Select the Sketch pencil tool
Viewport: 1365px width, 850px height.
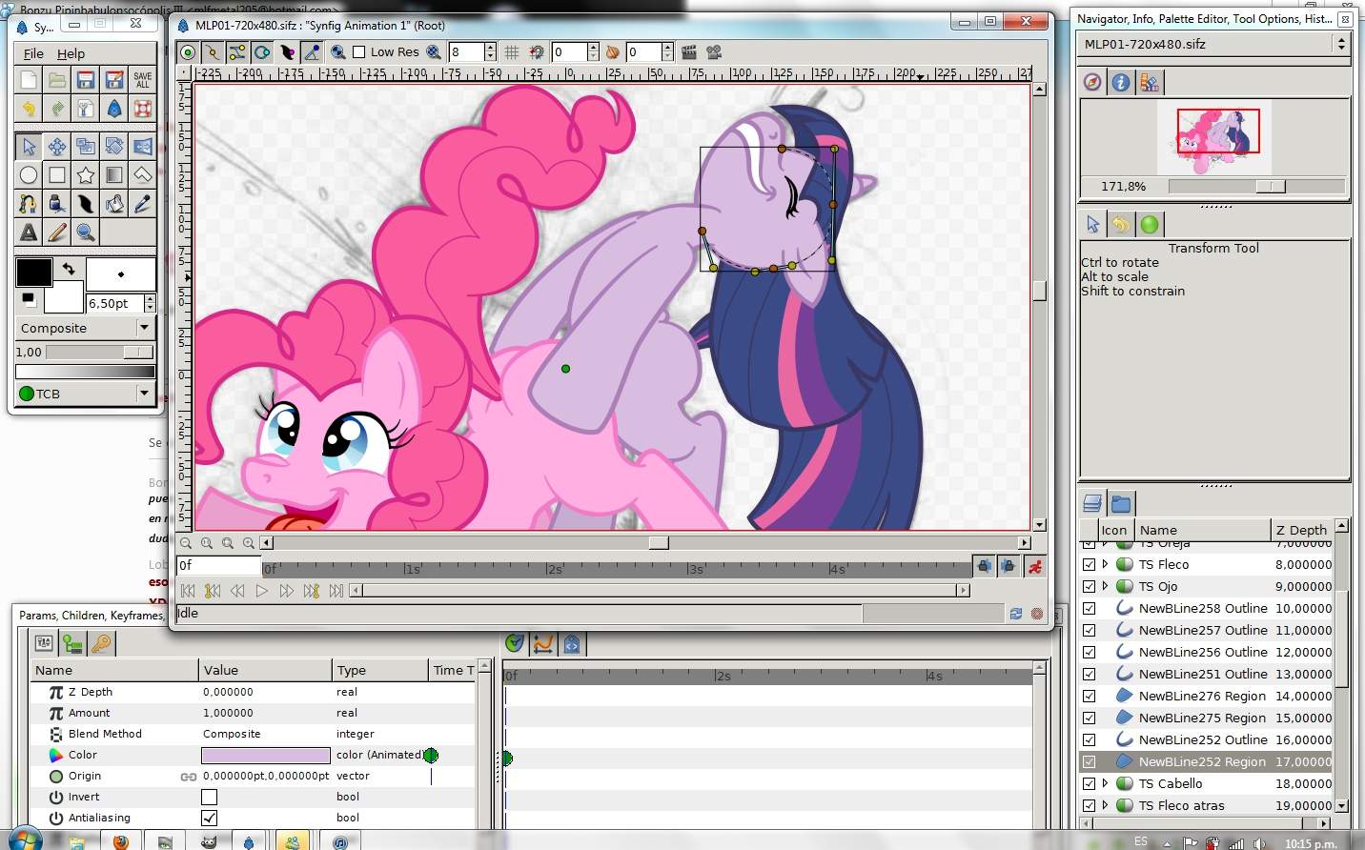[57, 233]
